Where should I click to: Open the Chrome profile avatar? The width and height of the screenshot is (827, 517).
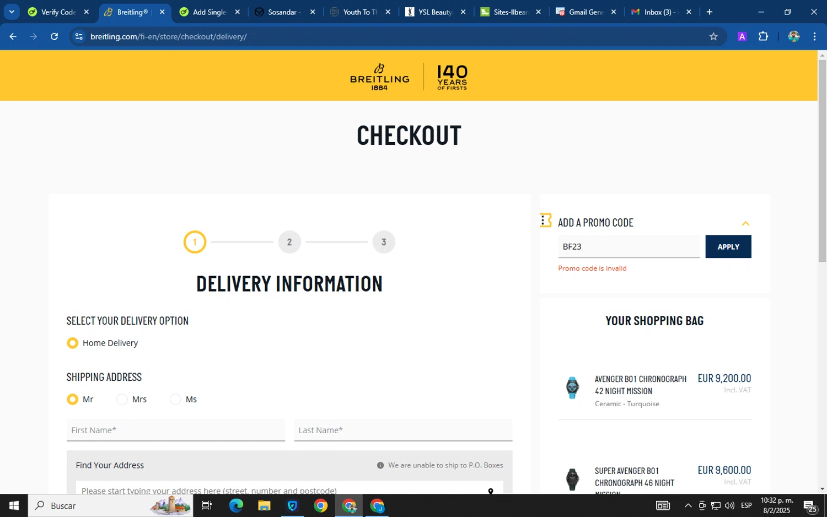point(794,36)
